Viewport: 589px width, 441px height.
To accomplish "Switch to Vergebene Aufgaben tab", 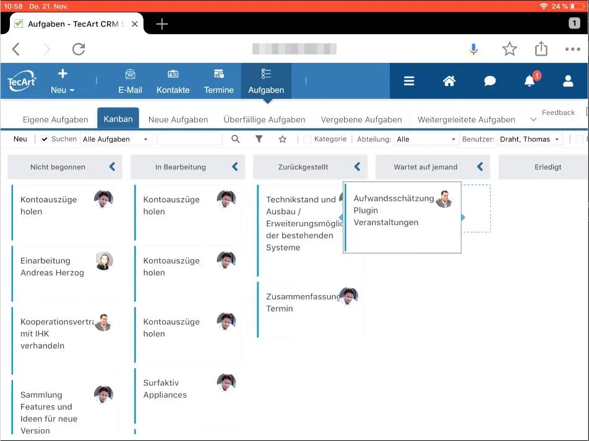I will [x=361, y=119].
